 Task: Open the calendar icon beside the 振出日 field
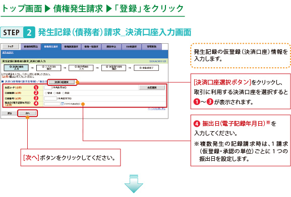click(x=63, y=104)
